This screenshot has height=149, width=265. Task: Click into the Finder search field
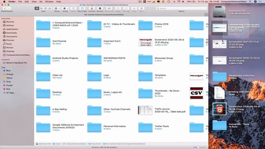point(181,8)
